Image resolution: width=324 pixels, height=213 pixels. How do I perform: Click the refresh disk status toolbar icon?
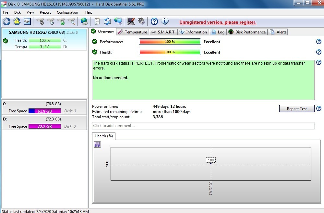tap(6, 21)
